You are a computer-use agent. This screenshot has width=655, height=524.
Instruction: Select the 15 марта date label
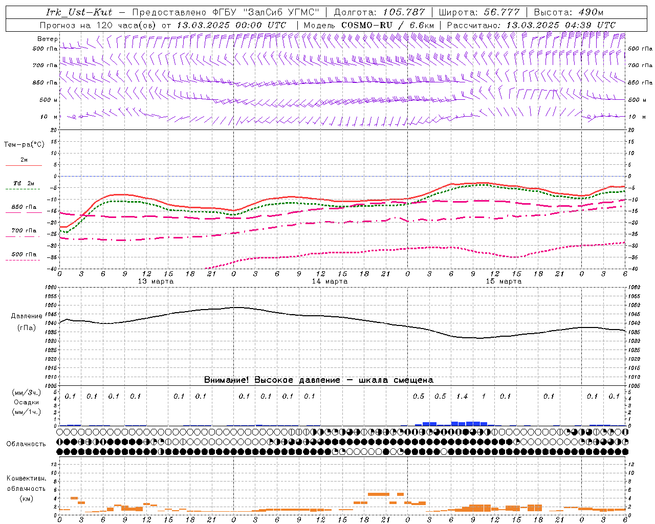point(504,281)
